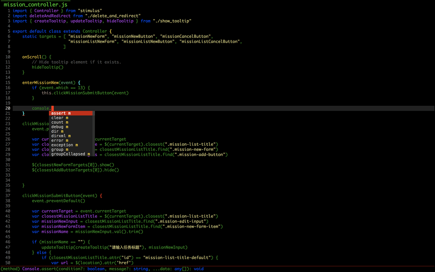Click the 'm' icon next to groupCollapsed
This screenshot has width=435, height=272.
click(88, 154)
